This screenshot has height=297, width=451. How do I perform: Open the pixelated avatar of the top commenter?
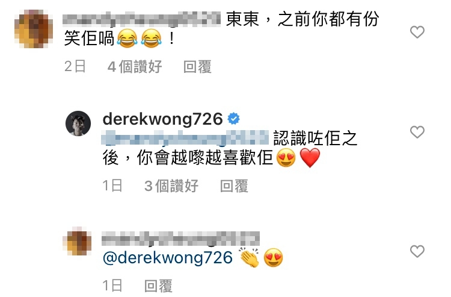34,29
